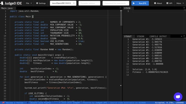Open the Donate with PayPal link
Image resolution: width=186 pixels, height=104 pixels.
pyautogui.click(x=40, y=103)
